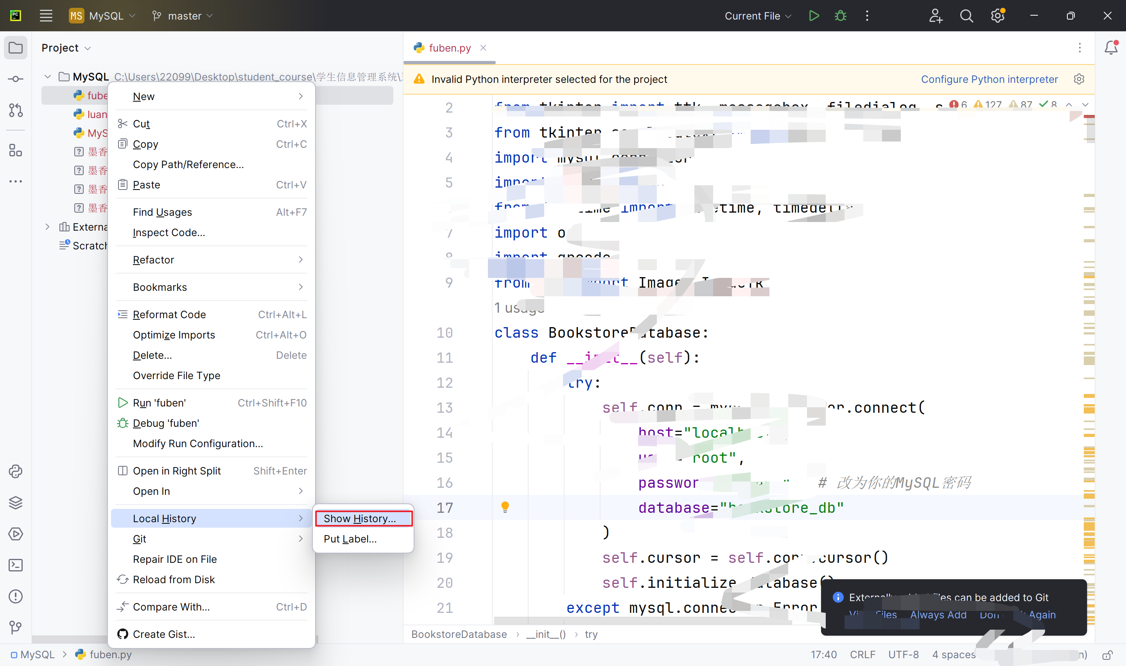Image resolution: width=1126 pixels, height=666 pixels.
Task: Open the Current File run configuration dropdown
Action: coord(758,16)
